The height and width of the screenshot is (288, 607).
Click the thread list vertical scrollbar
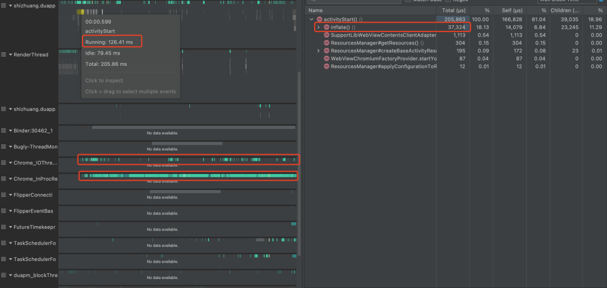298,163
